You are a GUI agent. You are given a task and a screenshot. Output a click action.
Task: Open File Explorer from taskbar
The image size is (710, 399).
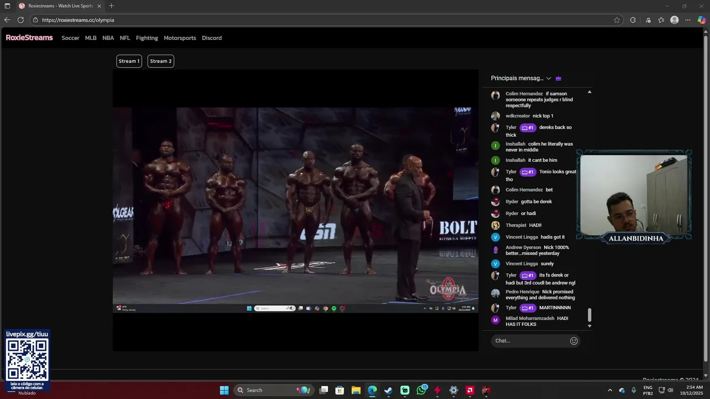(356, 390)
